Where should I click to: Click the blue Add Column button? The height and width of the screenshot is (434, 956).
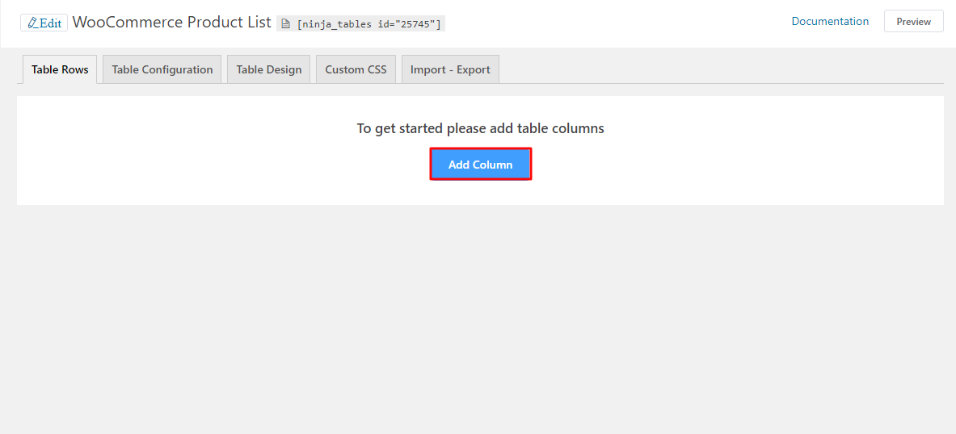(480, 165)
